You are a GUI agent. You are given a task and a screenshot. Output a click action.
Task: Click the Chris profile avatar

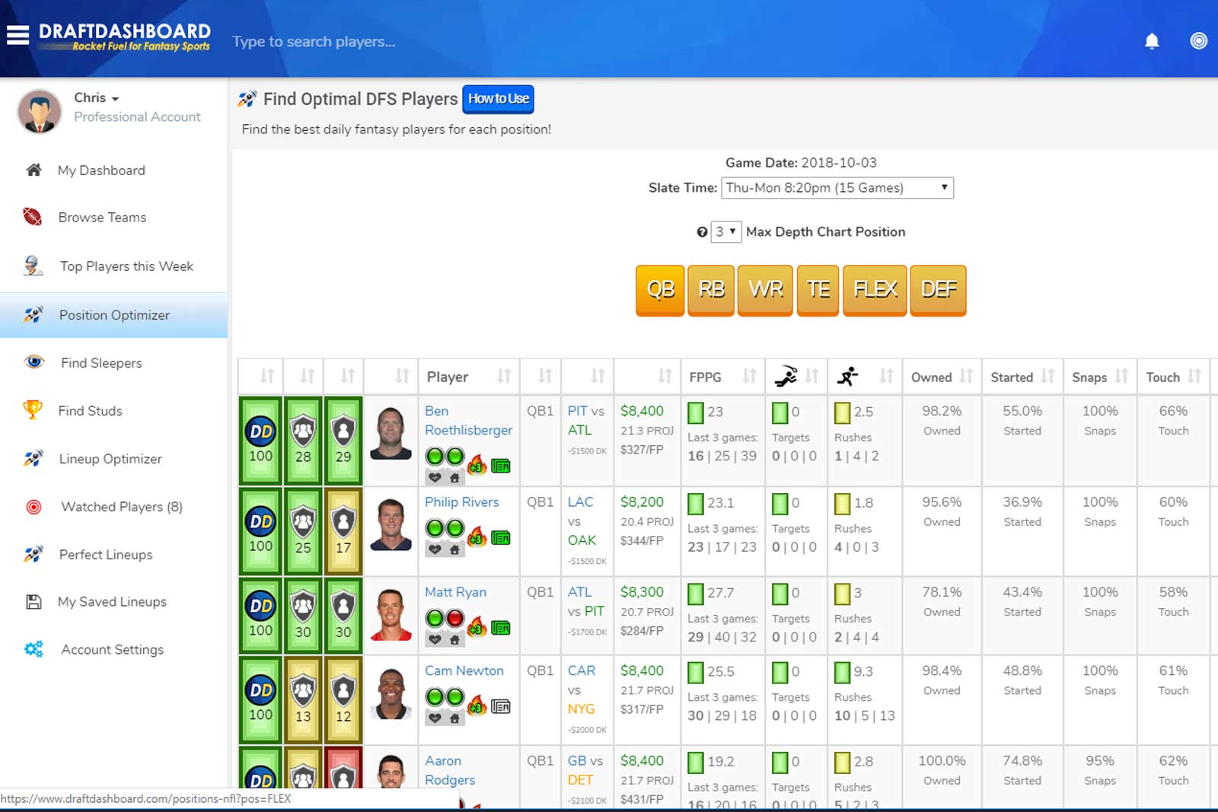point(40,111)
